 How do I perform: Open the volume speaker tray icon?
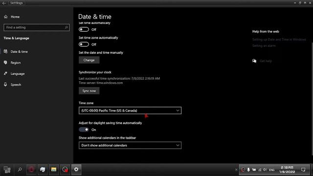tap(265, 170)
